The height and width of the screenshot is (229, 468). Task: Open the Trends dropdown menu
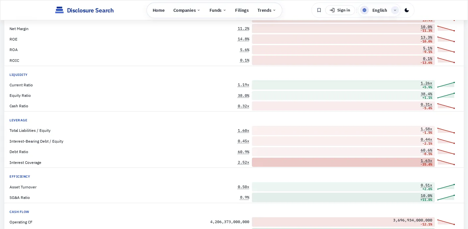pos(266,10)
